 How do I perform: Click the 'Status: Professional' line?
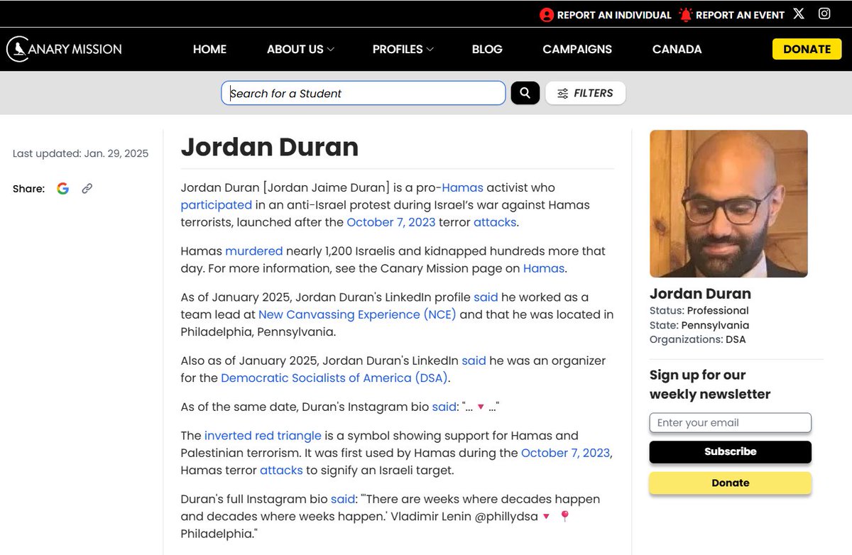coord(699,310)
